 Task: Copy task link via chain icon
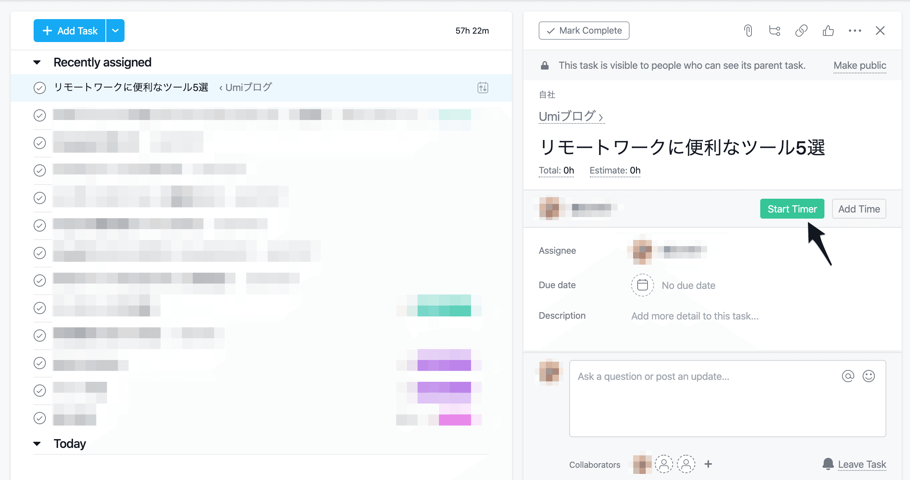802,31
